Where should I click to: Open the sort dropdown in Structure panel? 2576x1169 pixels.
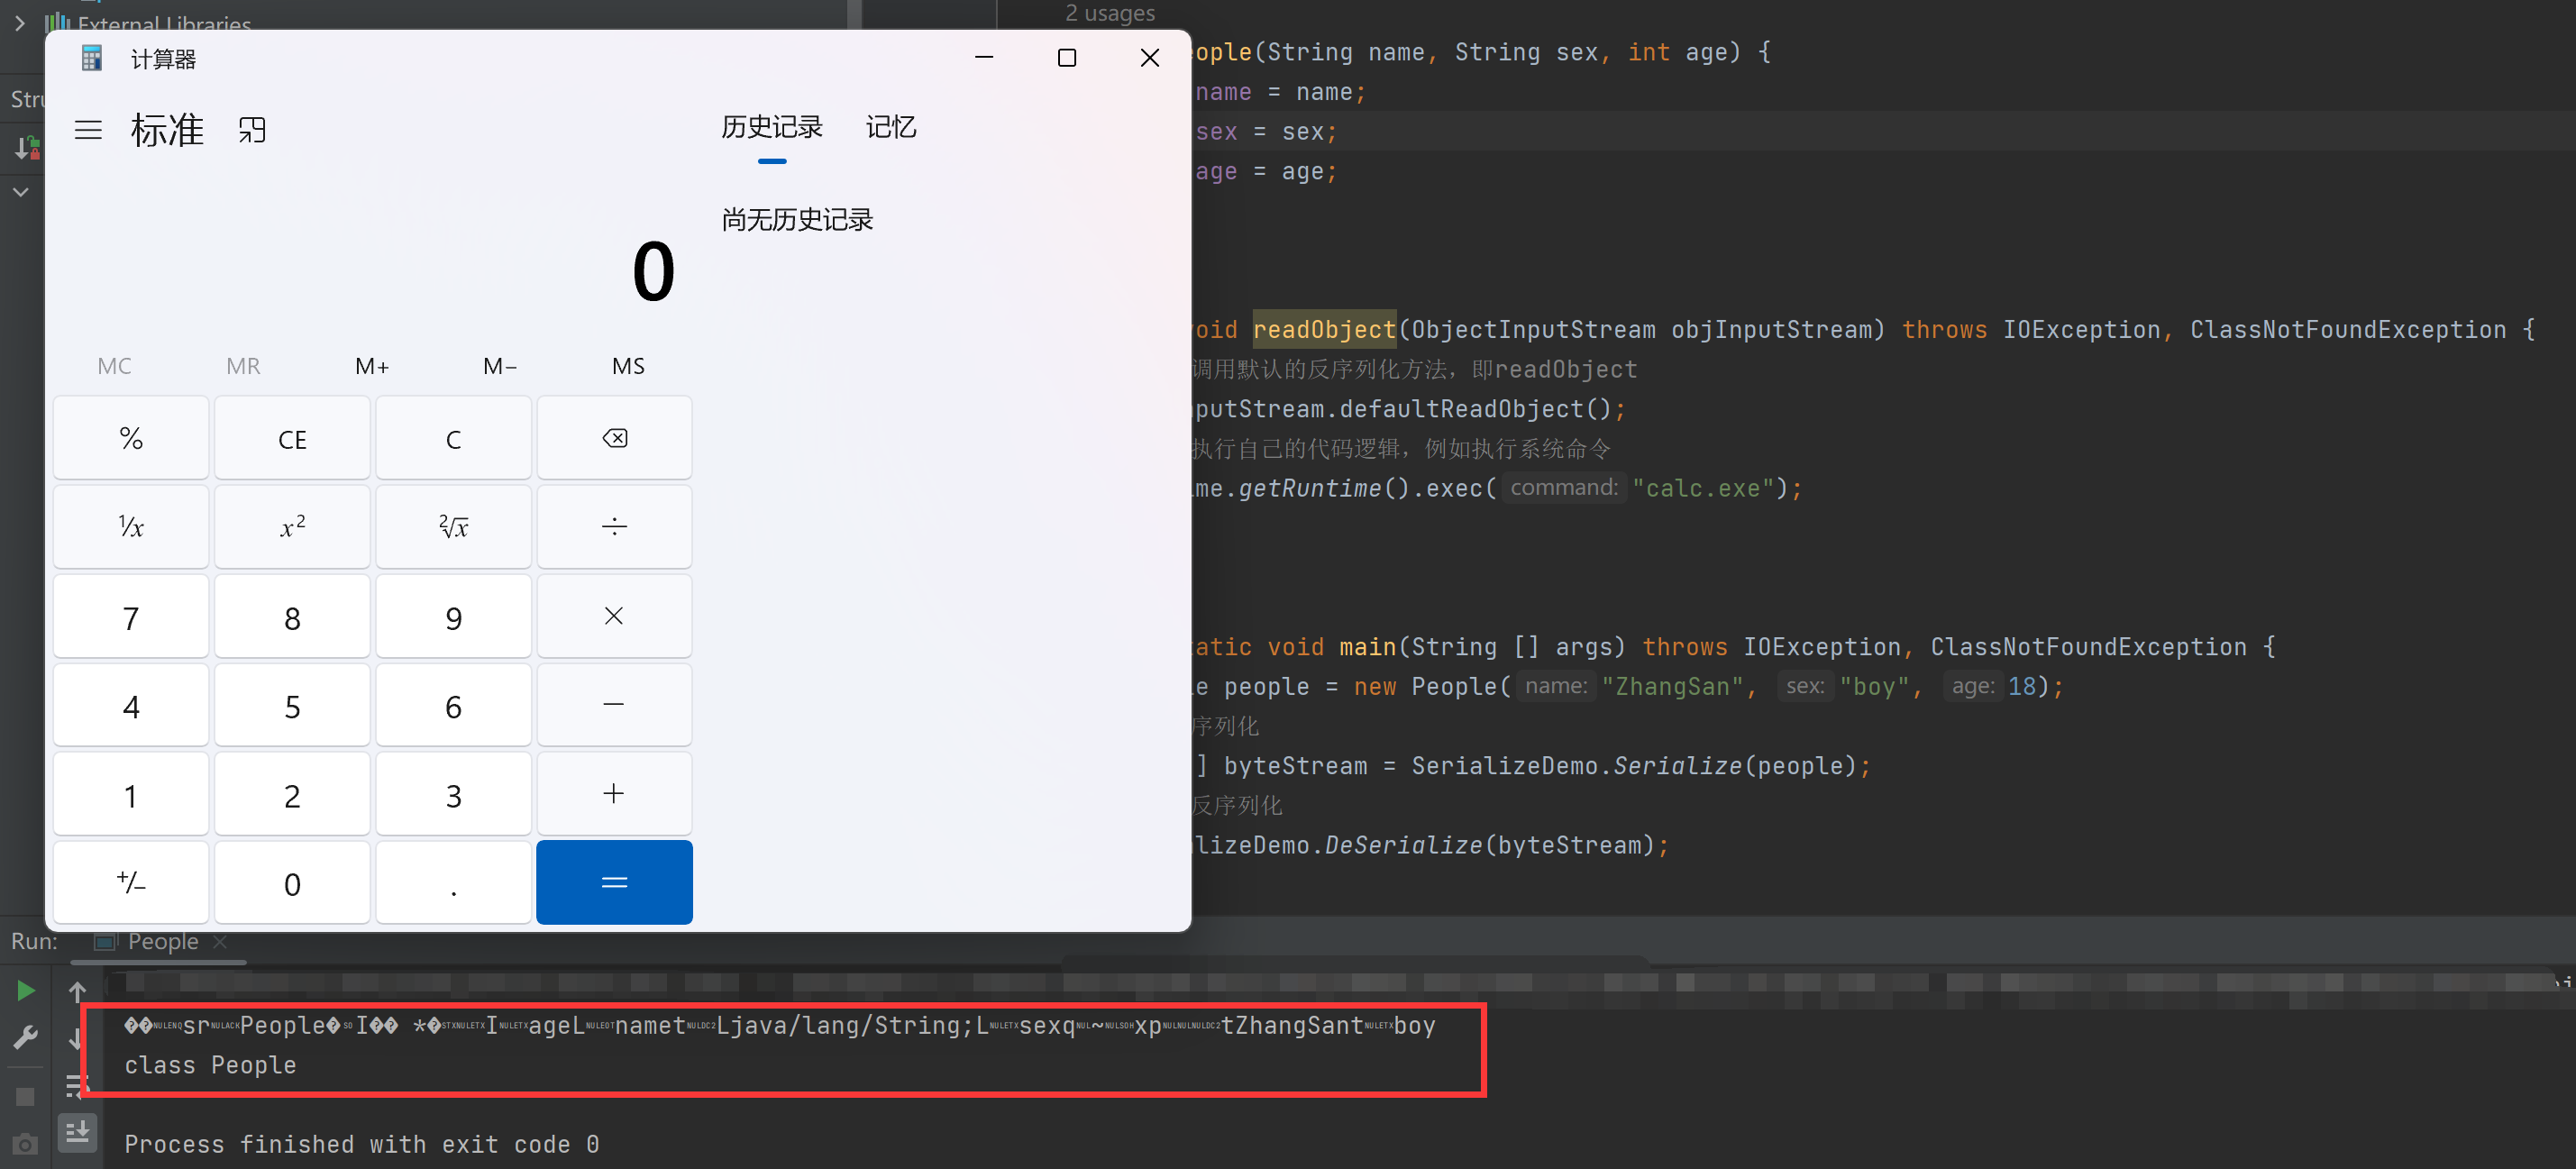coord(26,149)
